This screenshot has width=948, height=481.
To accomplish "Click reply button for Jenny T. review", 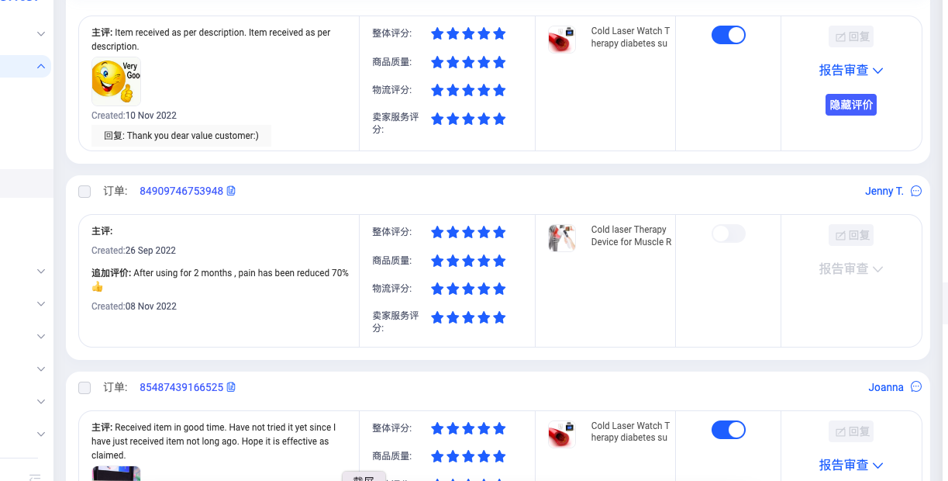I will tap(851, 235).
